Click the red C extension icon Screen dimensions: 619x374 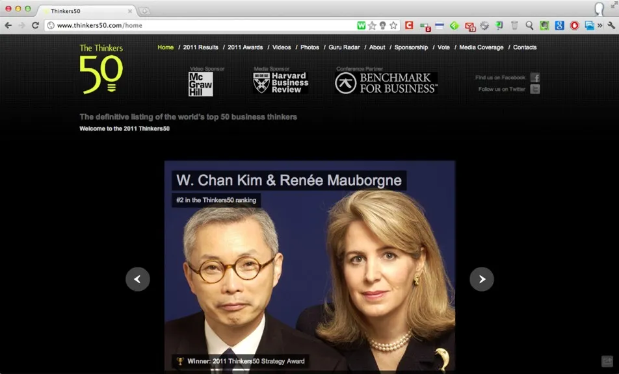coord(409,25)
